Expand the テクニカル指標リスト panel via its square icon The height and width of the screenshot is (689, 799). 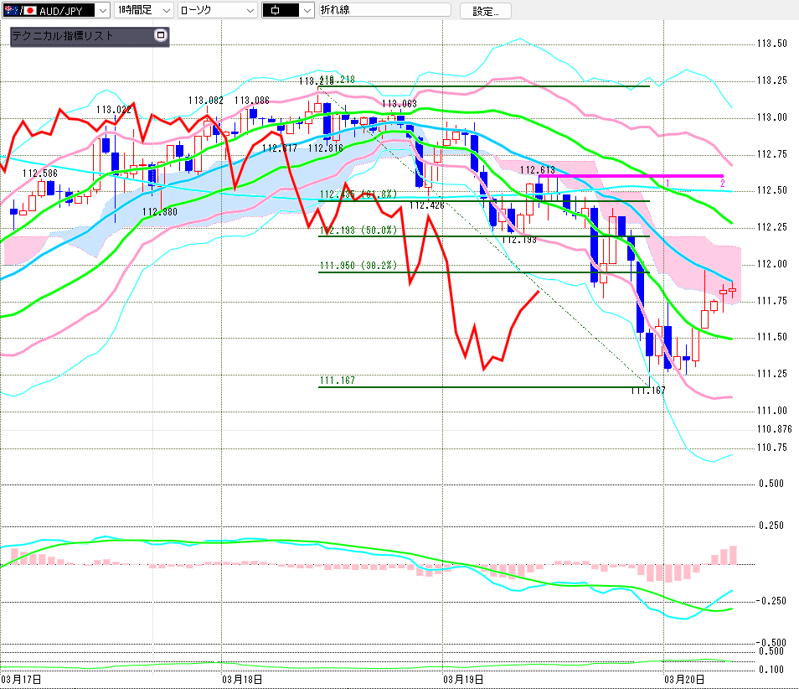[161, 35]
